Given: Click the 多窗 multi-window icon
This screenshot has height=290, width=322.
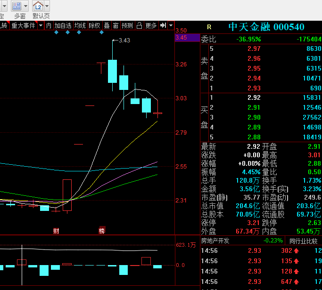Looking at the screenshot, I should [x=17, y=6].
